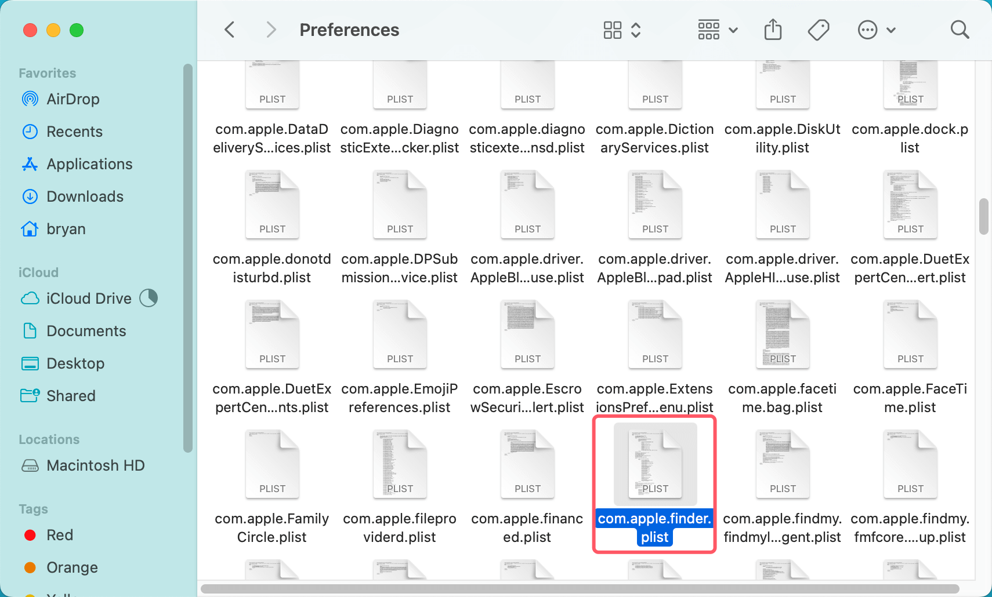992x597 pixels.
Task: Select the com.apple.dock.plist file
Action: (x=910, y=87)
